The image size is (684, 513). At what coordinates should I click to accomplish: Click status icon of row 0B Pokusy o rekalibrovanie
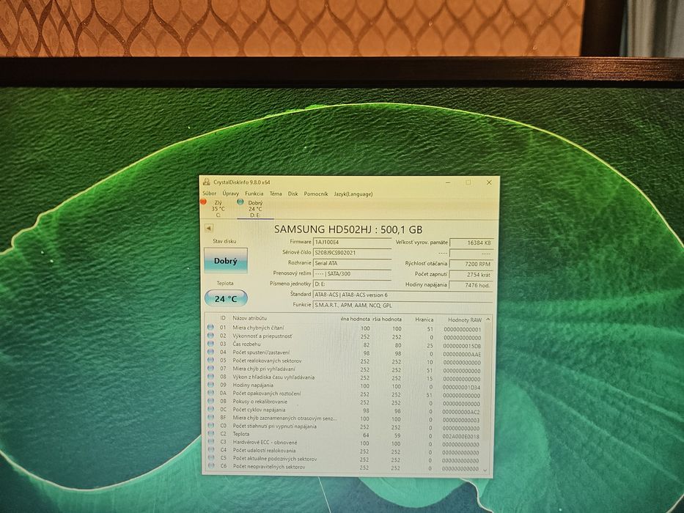point(210,402)
